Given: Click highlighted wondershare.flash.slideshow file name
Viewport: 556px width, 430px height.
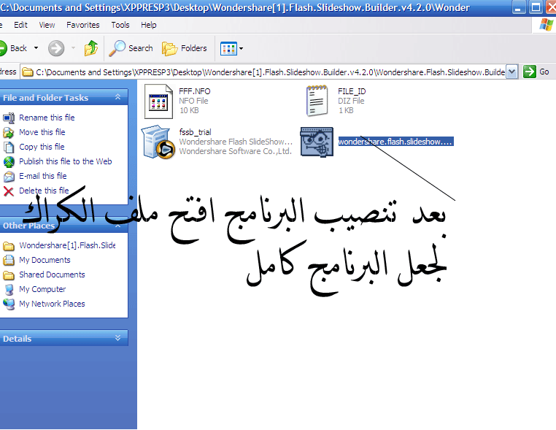Looking at the screenshot, I should (395, 142).
